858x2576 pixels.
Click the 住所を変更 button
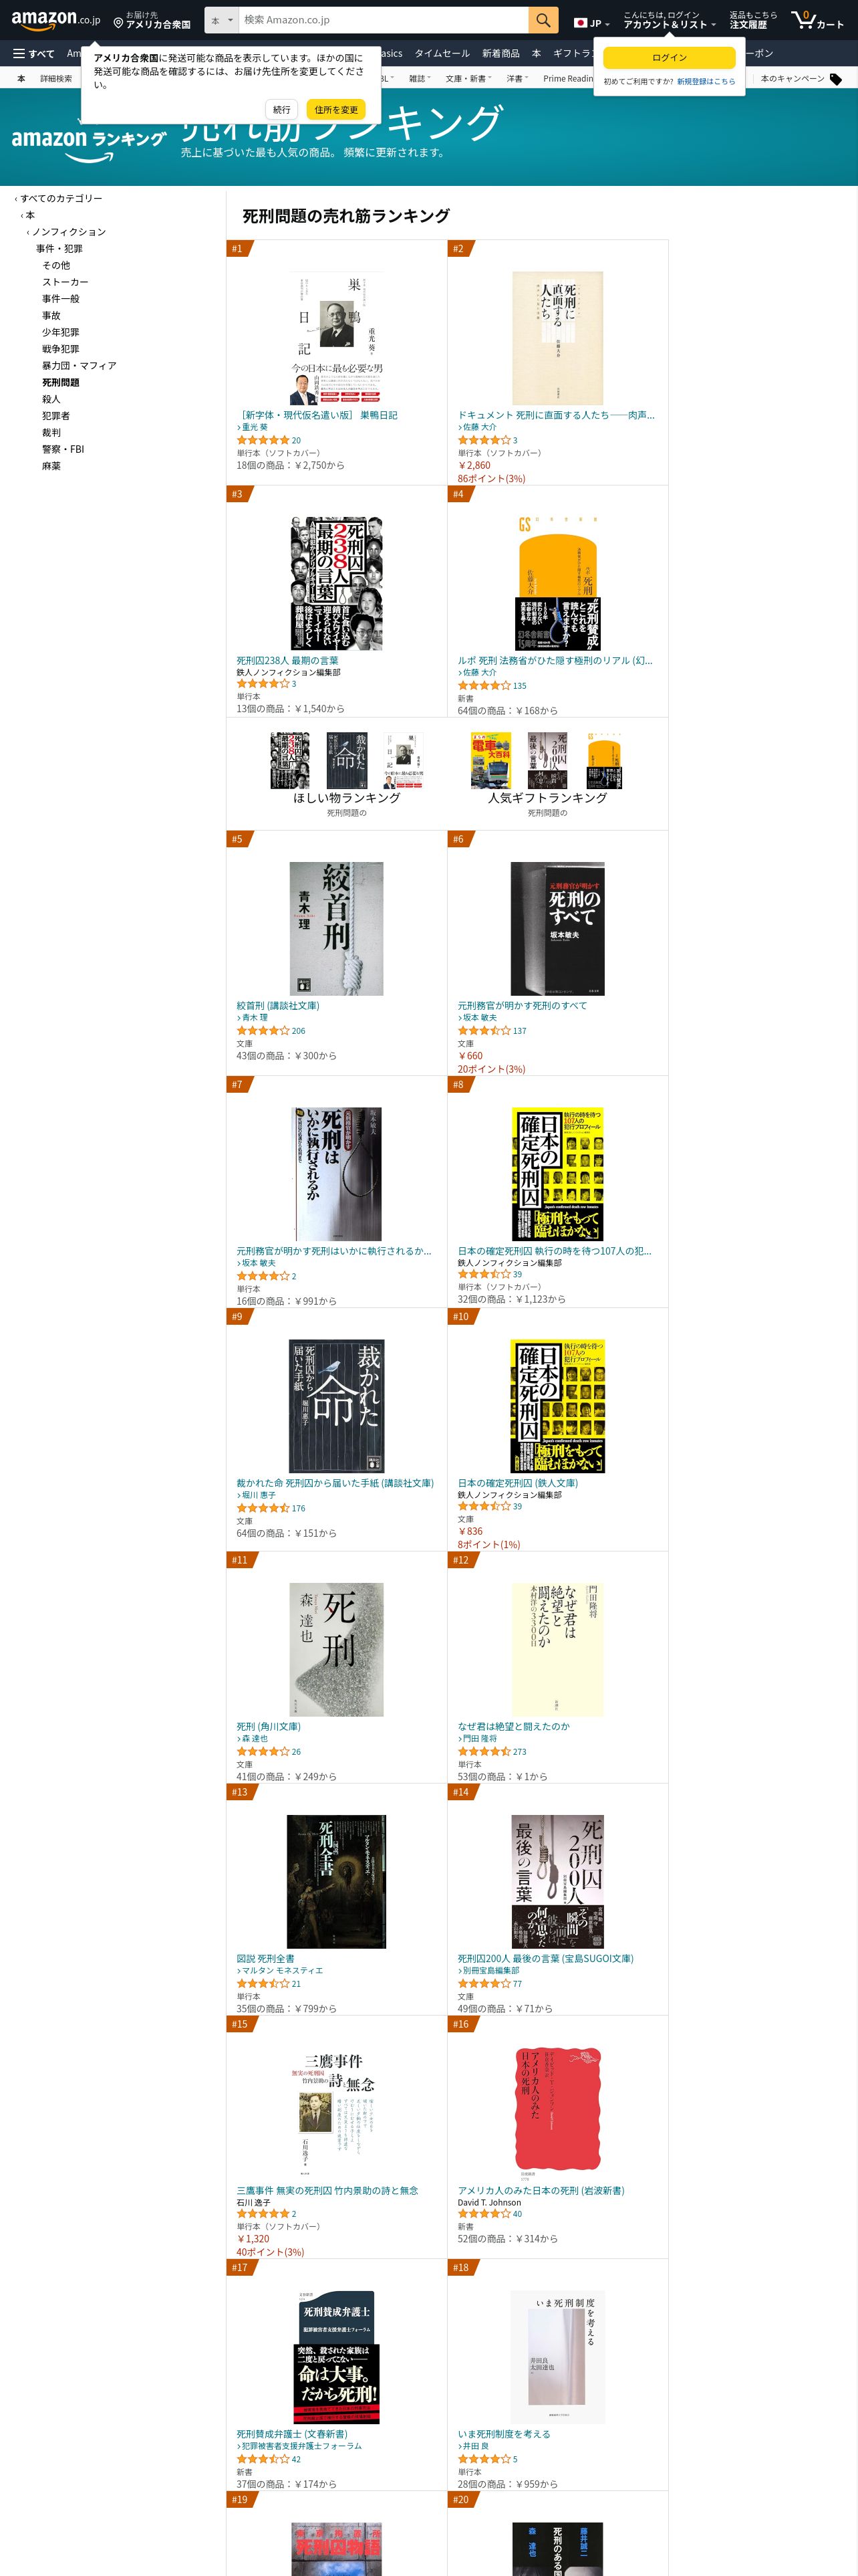[x=337, y=110]
